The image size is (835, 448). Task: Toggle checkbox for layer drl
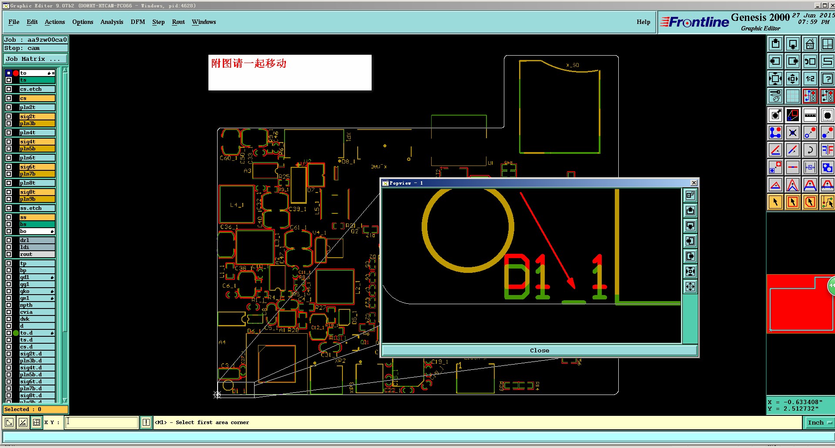[9, 240]
